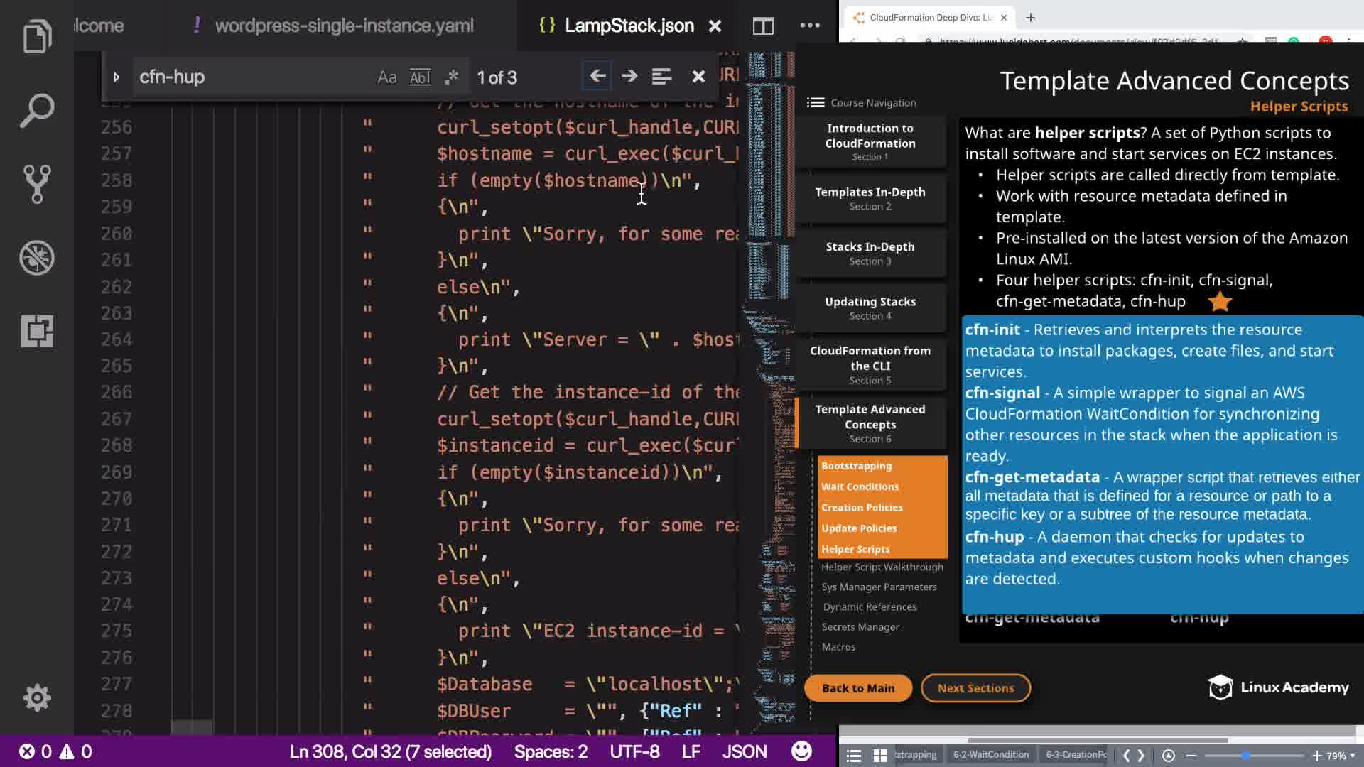Go to previous find match
Viewport: 1364px width, 767px height.
[597, 77]
